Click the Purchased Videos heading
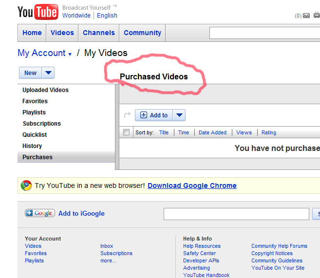The height and width of the screenshot is (278, 320). (154, 77)
